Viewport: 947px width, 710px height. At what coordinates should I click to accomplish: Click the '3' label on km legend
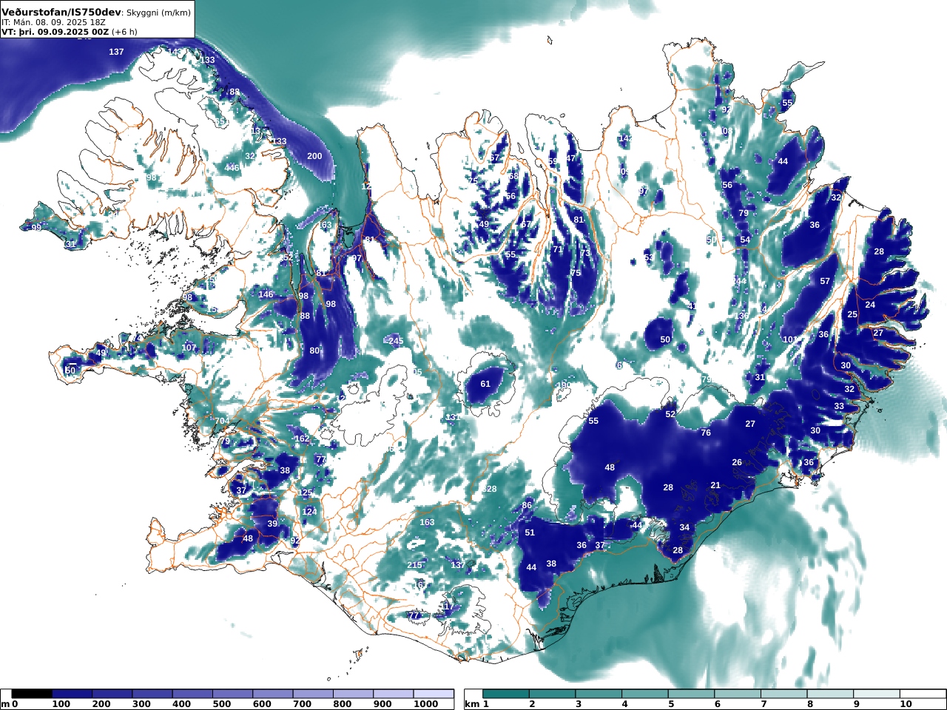[579, 704]
